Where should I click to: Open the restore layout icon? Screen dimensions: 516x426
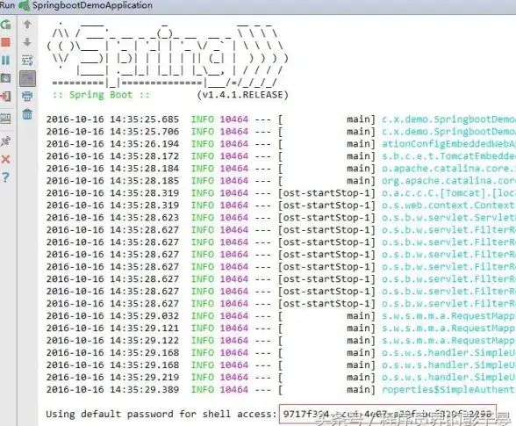click(5, 118)
